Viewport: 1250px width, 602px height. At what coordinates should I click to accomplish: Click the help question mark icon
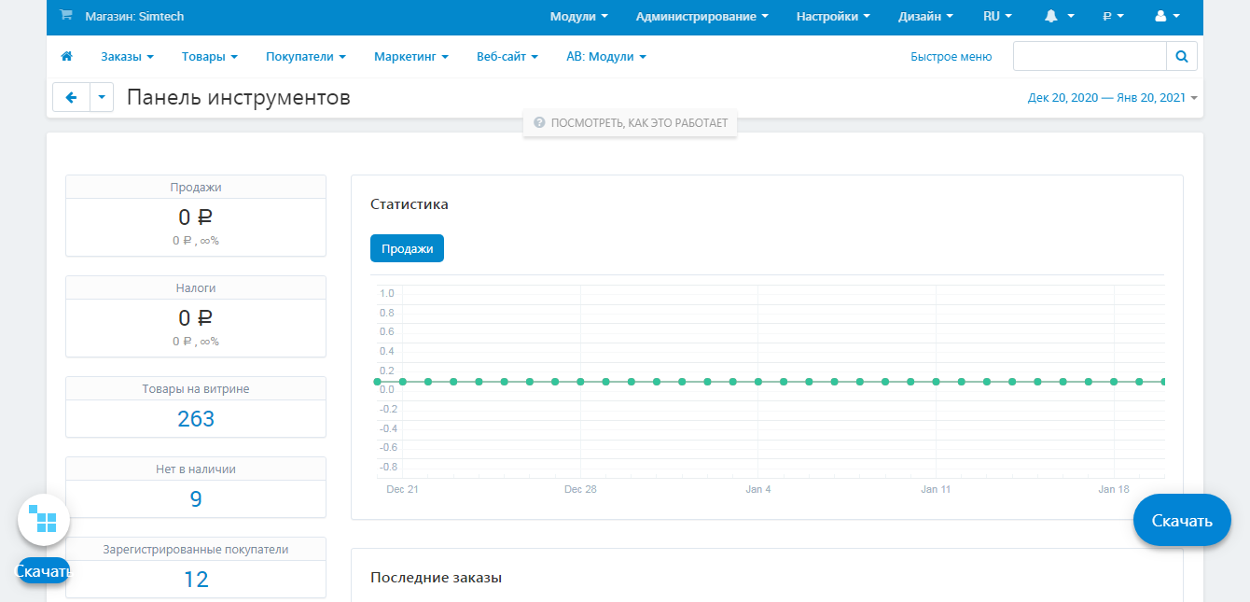tap(539, 122)
